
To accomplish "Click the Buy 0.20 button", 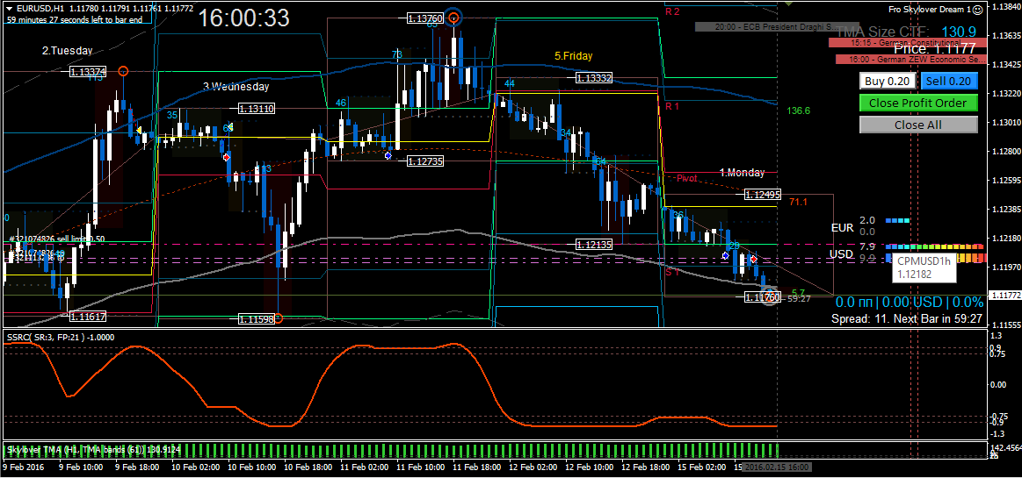I will click(x=887, y=82).
